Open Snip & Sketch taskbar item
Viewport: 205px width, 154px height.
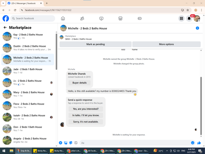pos(23,151)
